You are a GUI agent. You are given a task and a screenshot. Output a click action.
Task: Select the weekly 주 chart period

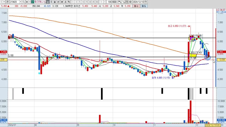(51, 2)
